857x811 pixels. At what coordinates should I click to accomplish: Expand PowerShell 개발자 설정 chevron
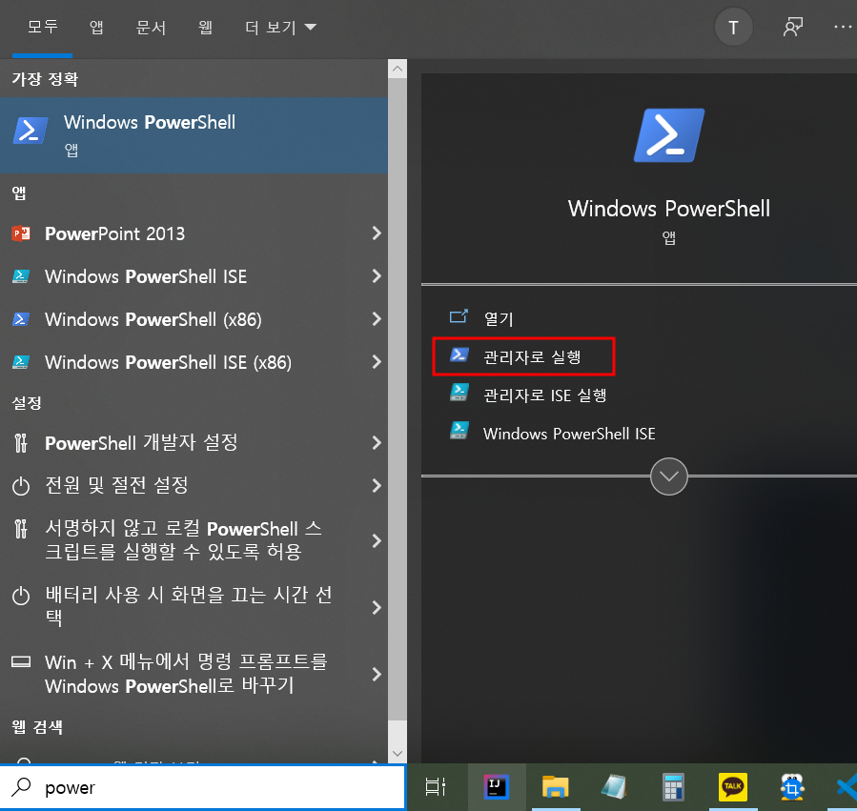pyautogui.click(x=376, y=442)
